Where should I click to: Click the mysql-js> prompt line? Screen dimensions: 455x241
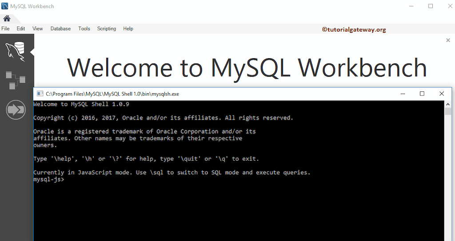click(x=49, y=179)
